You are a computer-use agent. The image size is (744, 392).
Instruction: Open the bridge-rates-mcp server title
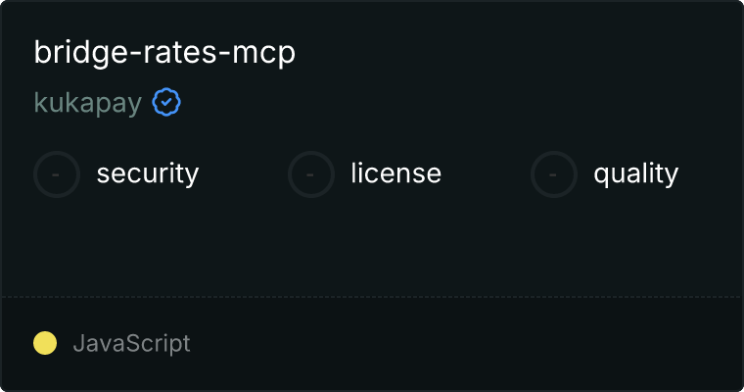(x=164, y=52)
